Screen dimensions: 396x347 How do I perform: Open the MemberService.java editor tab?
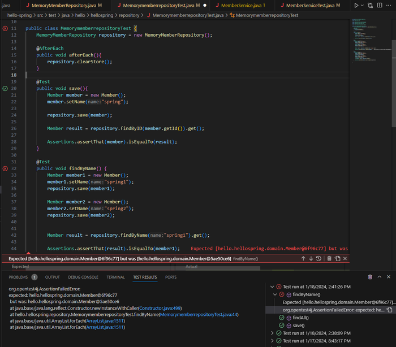click(x=242, y=5)
